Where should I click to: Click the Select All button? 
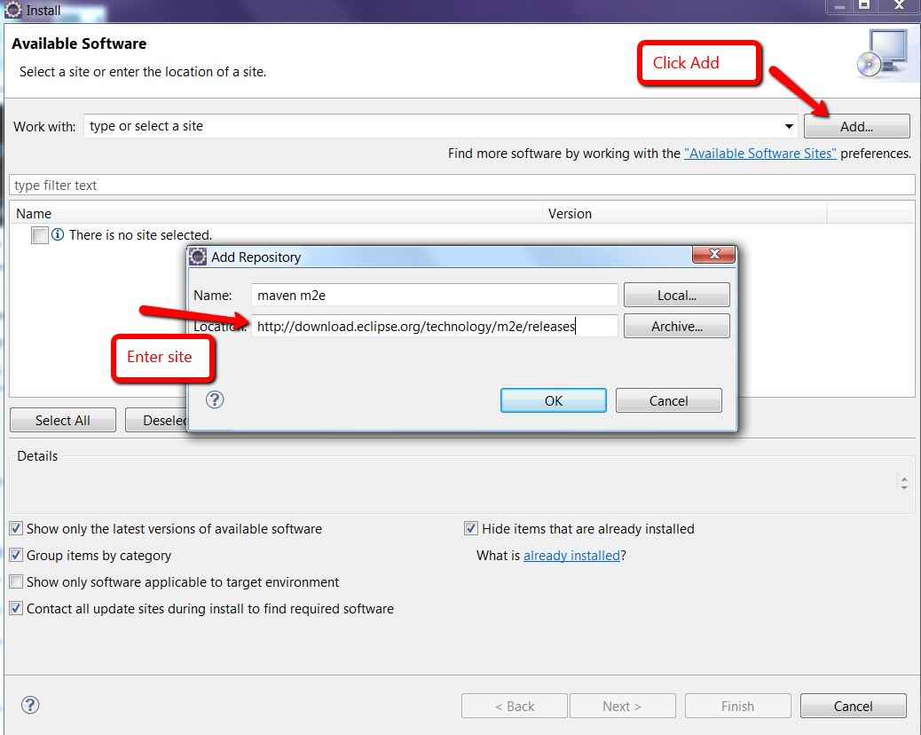(62, 419)
